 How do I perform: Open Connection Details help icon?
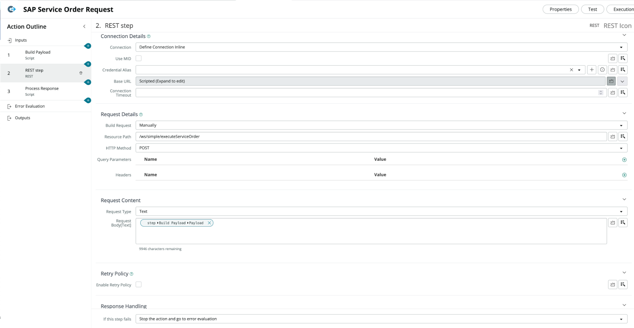pos(149,36)
